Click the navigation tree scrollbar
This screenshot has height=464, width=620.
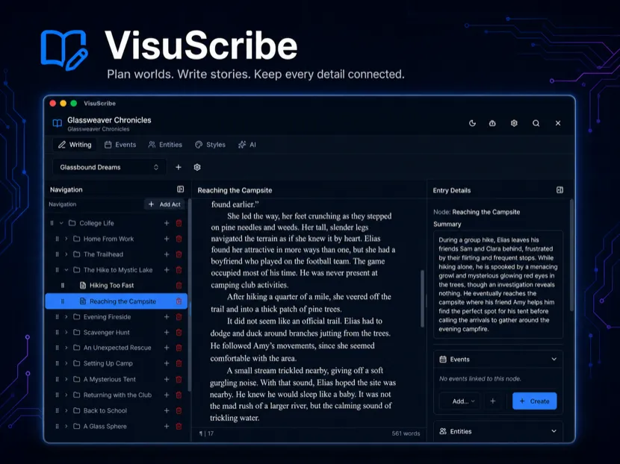pyautogui.click(x=190, y=295)
